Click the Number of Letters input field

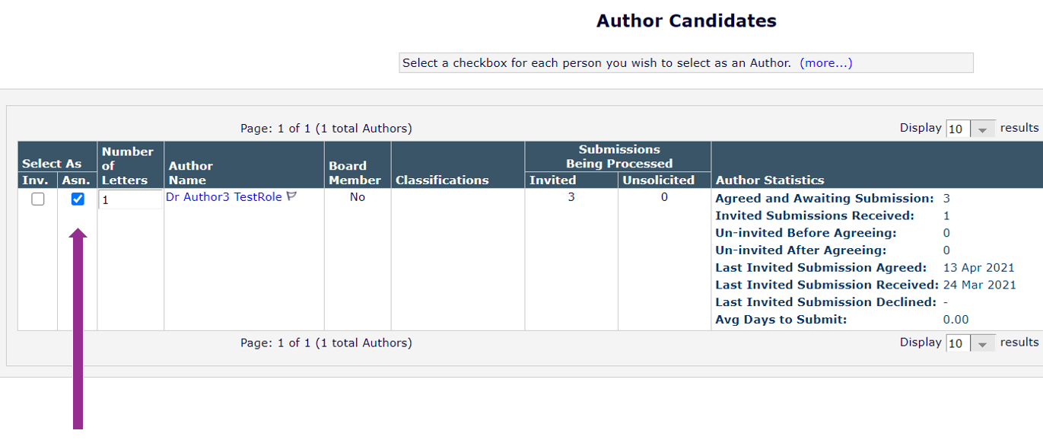pos(130,200)
